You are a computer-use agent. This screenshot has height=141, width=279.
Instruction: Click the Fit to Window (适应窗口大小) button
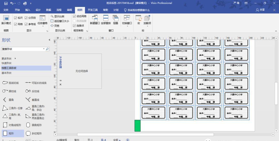click(60, 21)
